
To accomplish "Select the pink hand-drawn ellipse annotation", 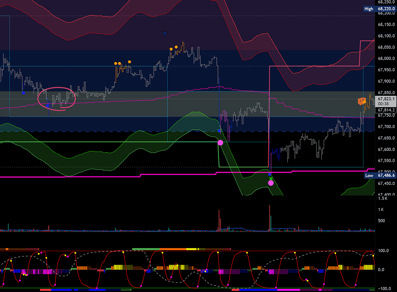I will tap(57, 98).
